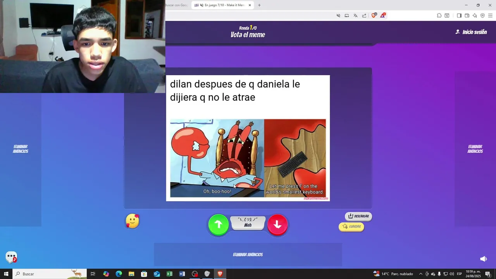Open Brave Leo AI sparkle icon
Screen dimensions: 496x279
coord(475,15)
